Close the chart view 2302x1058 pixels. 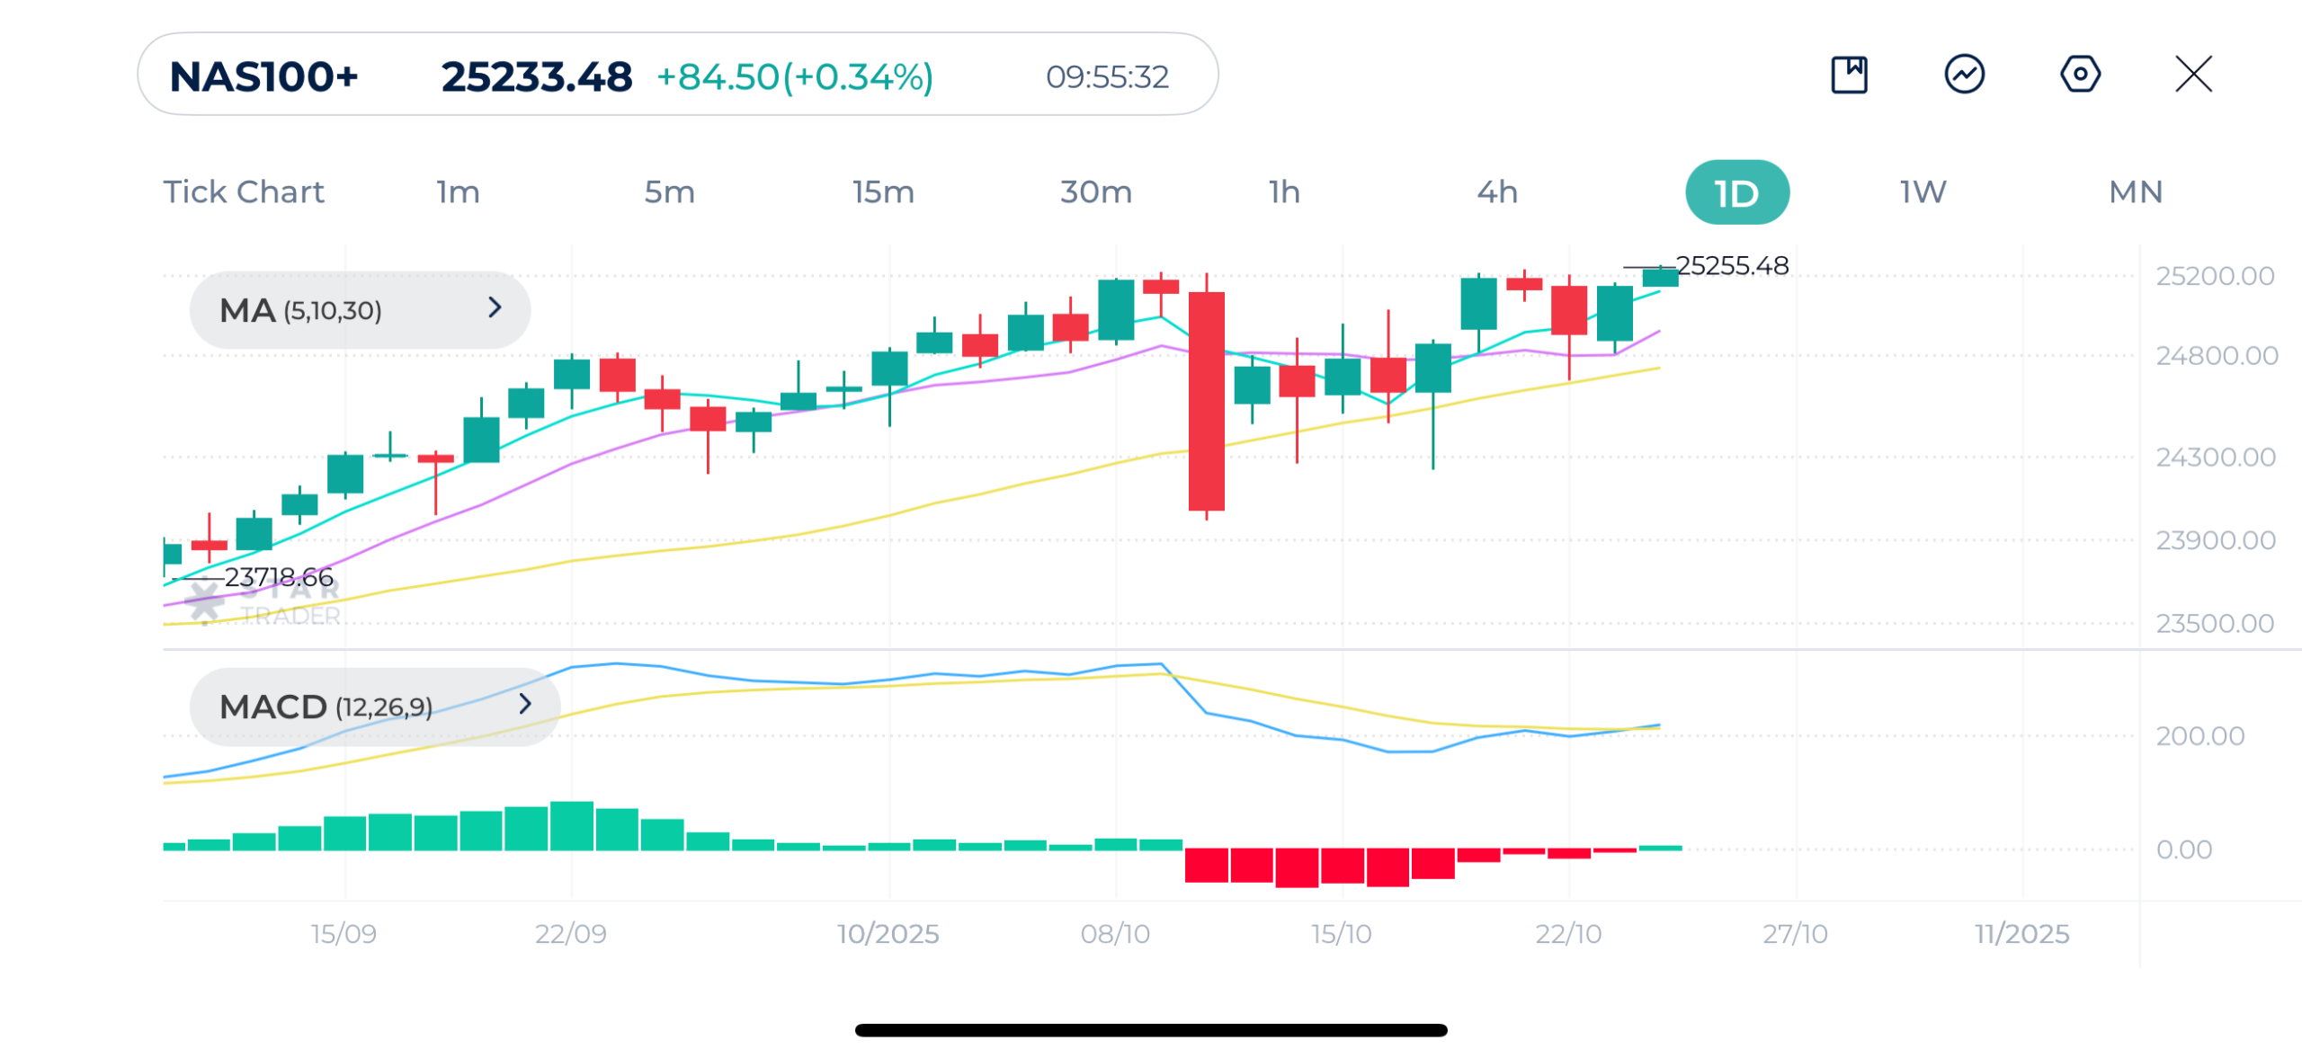(2193, 75)
